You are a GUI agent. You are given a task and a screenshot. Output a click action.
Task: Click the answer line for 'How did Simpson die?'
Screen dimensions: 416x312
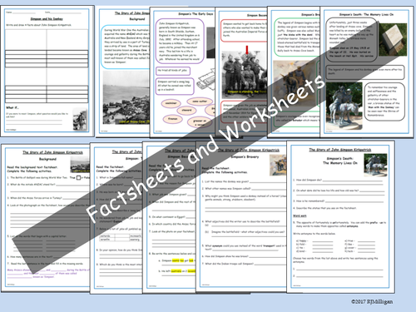(353, 181)
